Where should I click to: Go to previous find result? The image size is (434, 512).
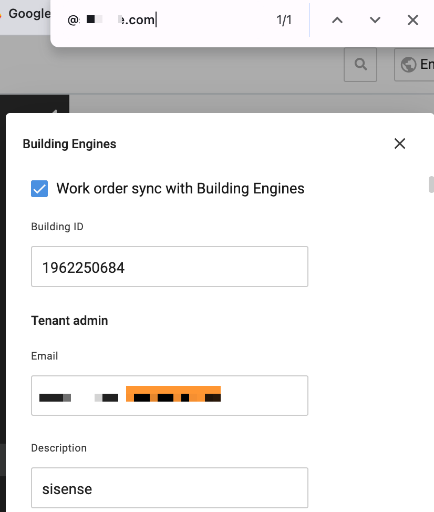tap(337, 21)
